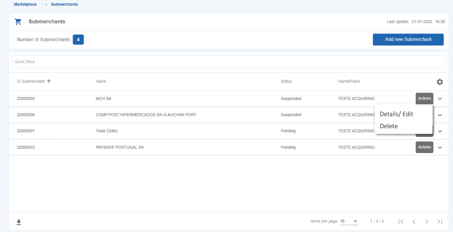Viewport: 453px width, 232px height.
Task: Expand the Teste 22dez row chevron
Action: point(440,131)
